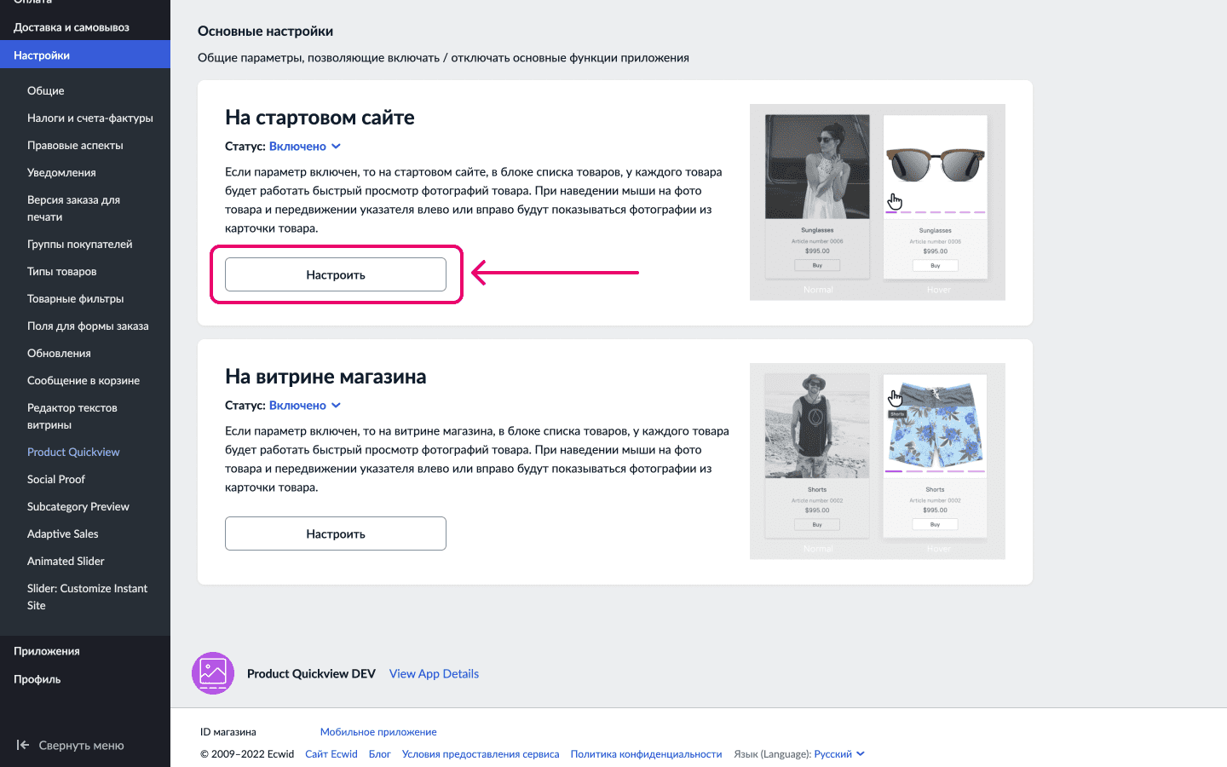Open View App Details link

[x=434, y=673]
